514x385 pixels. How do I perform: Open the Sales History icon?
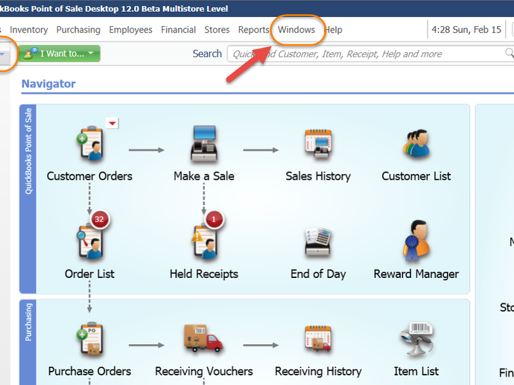(x=318, y=143)
